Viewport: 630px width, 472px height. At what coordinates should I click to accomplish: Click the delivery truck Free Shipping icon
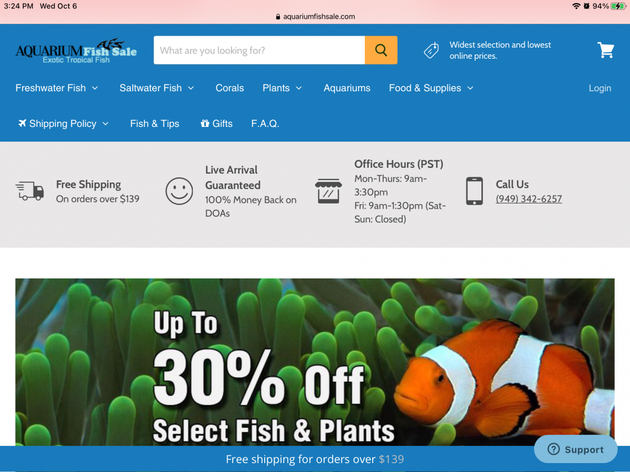(29, 191)
